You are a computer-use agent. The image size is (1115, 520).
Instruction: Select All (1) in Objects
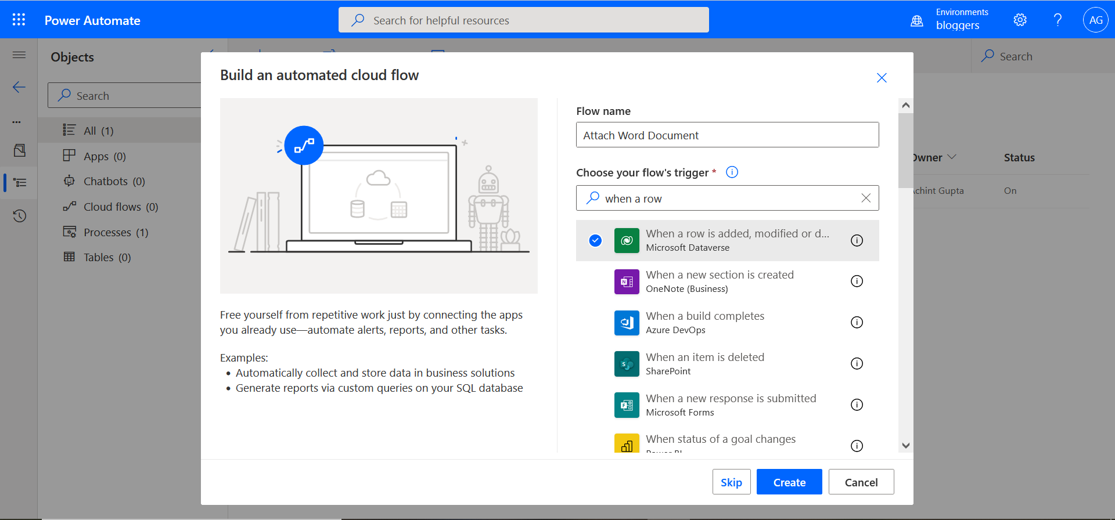pyautogui.click(x=120, y=131)
